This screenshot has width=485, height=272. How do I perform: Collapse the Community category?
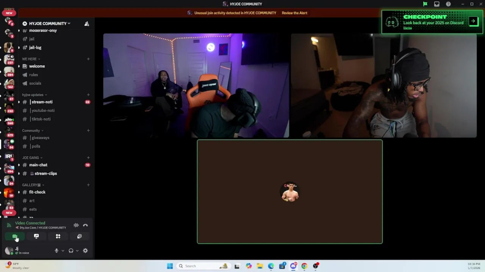[33, 131]
